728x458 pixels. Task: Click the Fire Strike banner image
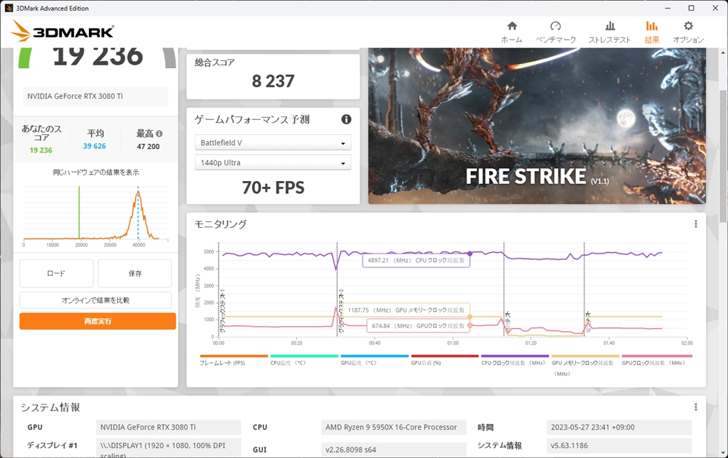(537, 126)
